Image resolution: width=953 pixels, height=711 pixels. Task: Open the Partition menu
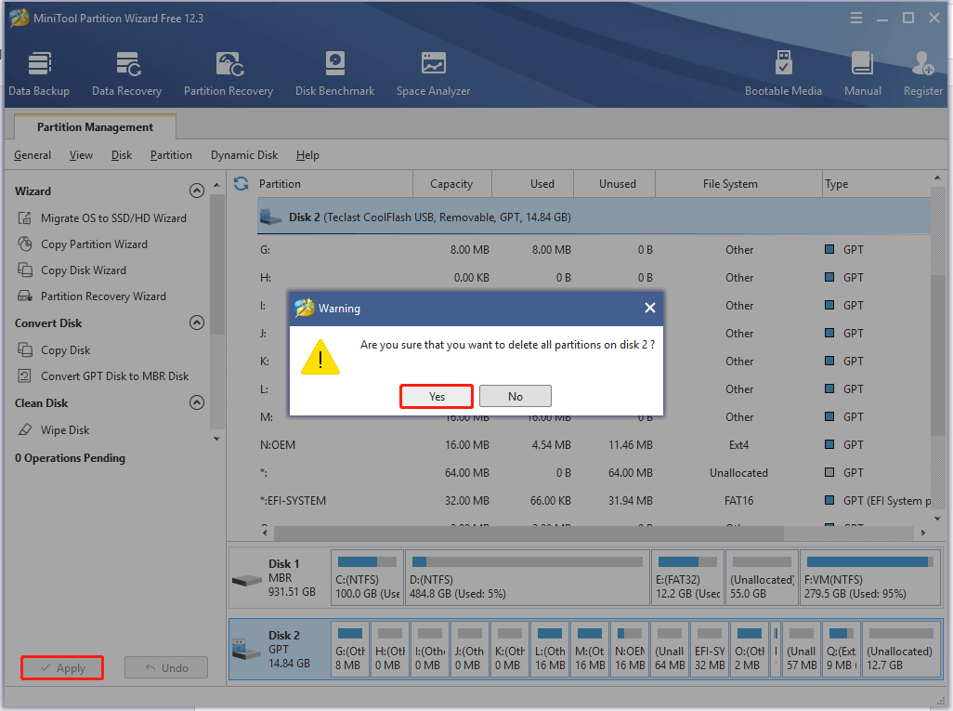tap(171, 155)
